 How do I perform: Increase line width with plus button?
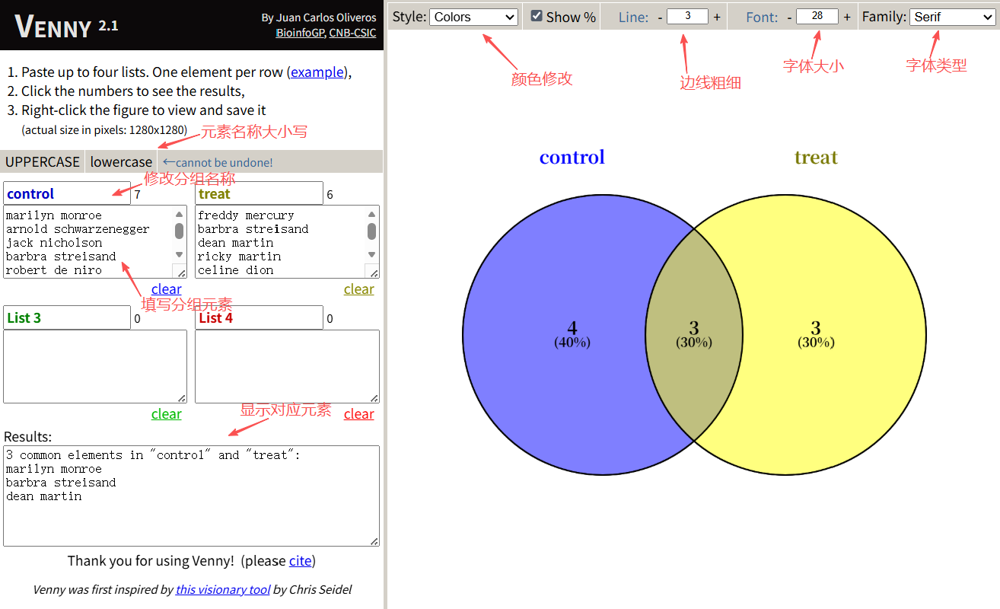[717, 17]
